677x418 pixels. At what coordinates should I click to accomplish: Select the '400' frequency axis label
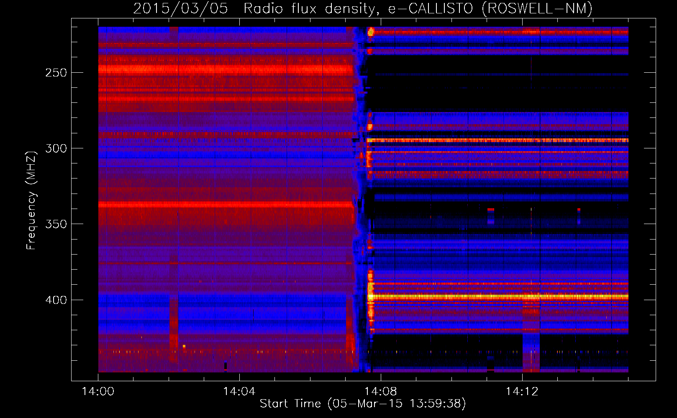point(56,300)
